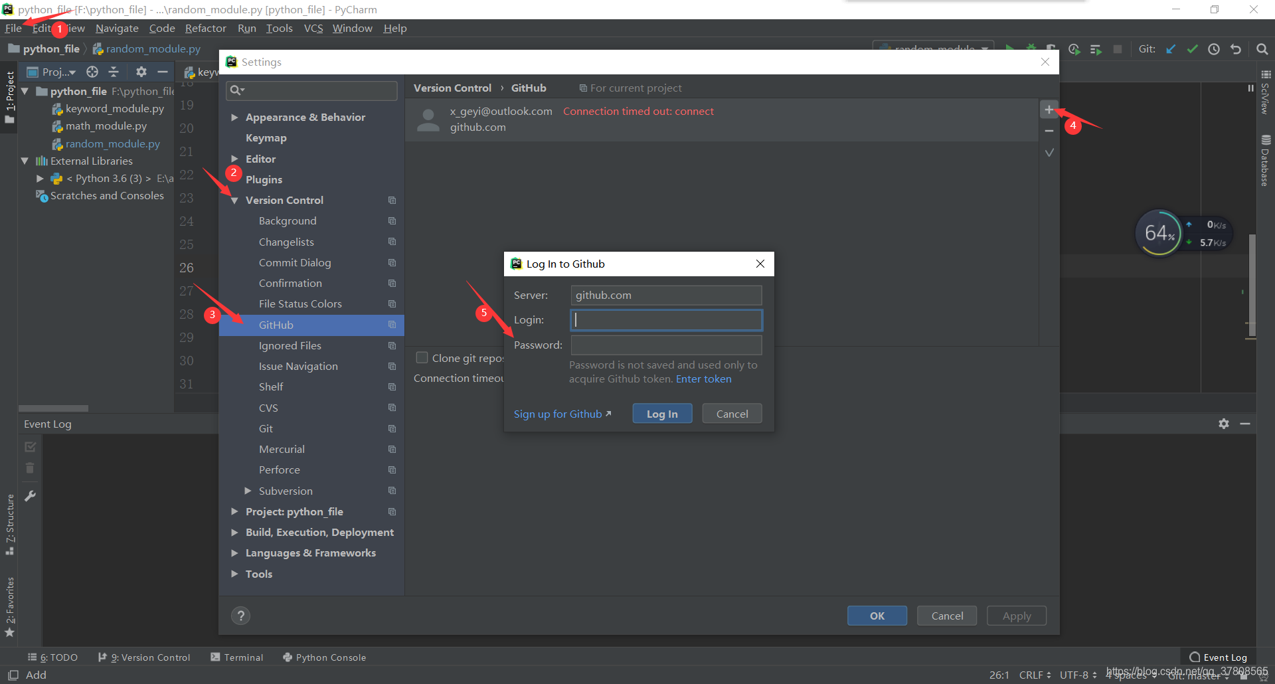Screen dimensions: 1275x684
Task: Open the Refactor menu
Action: (206, 29)
